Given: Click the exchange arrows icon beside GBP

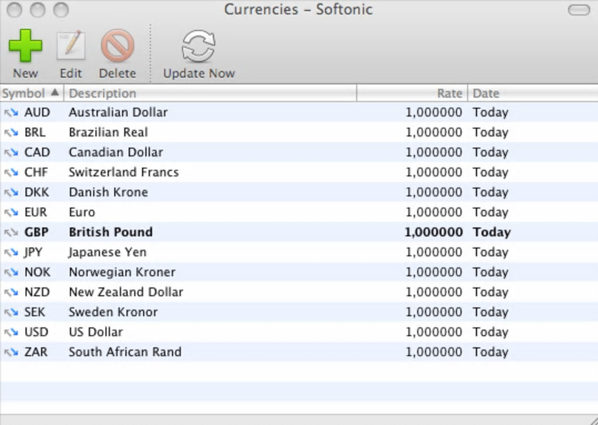Looking at the screenshot, I should [x=12, y=232].
